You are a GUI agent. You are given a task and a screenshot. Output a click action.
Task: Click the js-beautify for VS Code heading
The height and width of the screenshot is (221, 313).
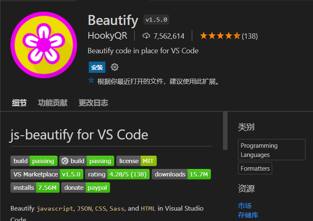tap(79, 135)
